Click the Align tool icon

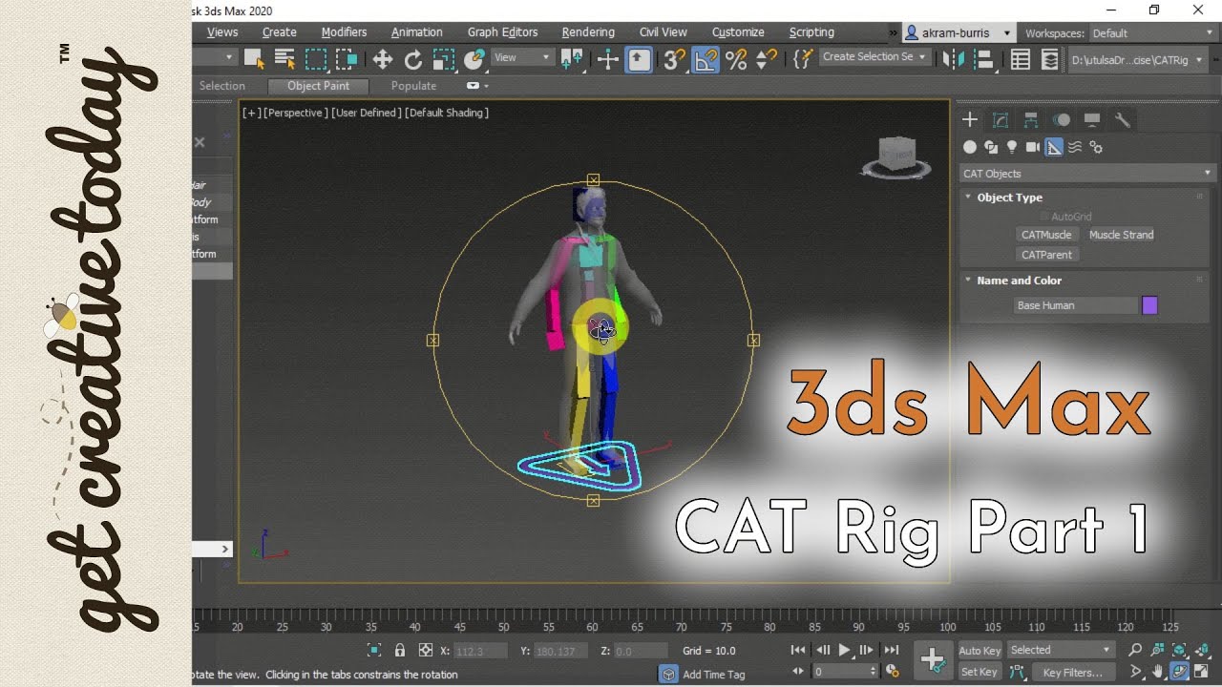(983, 59)
